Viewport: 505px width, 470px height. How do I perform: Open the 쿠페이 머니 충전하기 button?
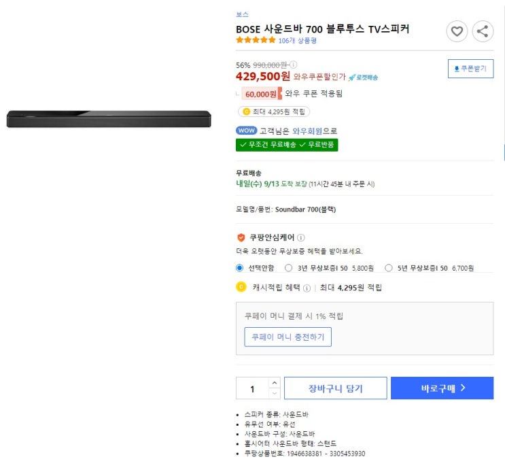tap(288, 337)
